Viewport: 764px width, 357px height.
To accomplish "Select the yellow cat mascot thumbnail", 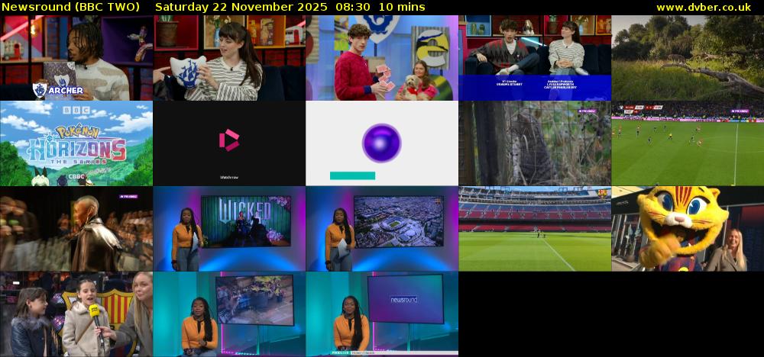I will tap(688, 229).
